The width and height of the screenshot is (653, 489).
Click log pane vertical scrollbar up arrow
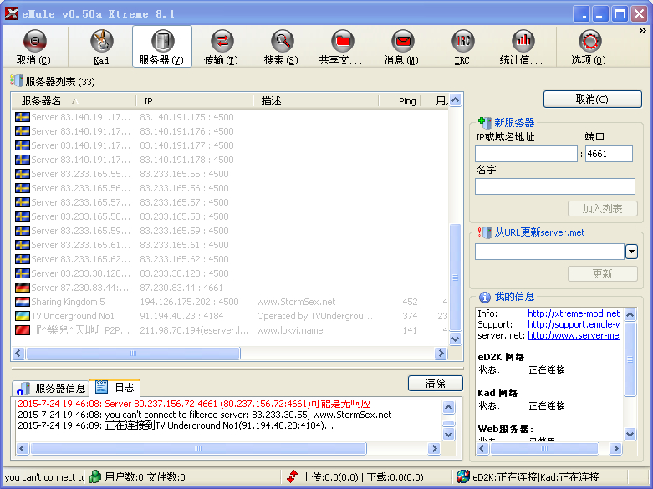point(448,407)
